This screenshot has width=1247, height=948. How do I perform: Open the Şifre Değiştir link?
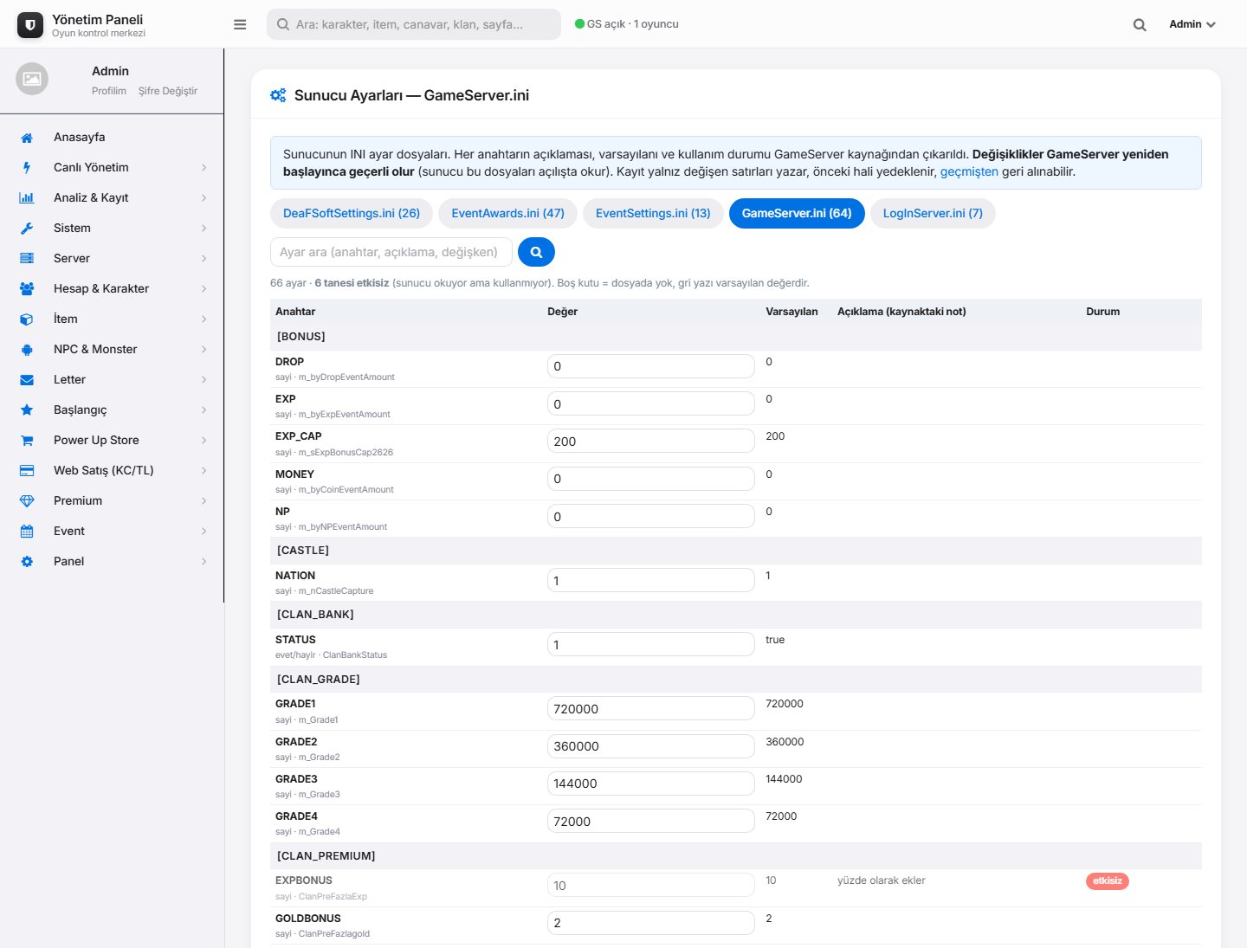[x=168, y=91]
